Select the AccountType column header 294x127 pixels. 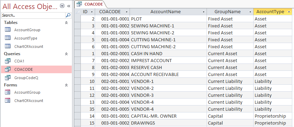pos(273,12)
